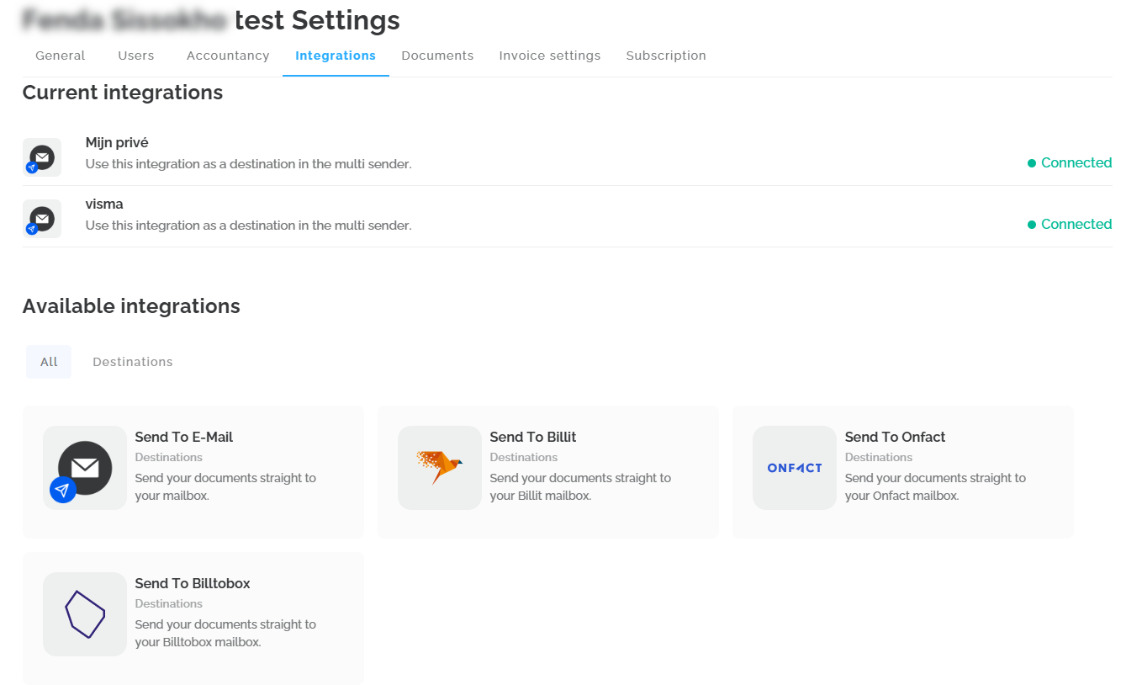The width and height of the screenshot is (1142, 685).
Task: Switch to the Subscription tab
Action: pos(666,56)
